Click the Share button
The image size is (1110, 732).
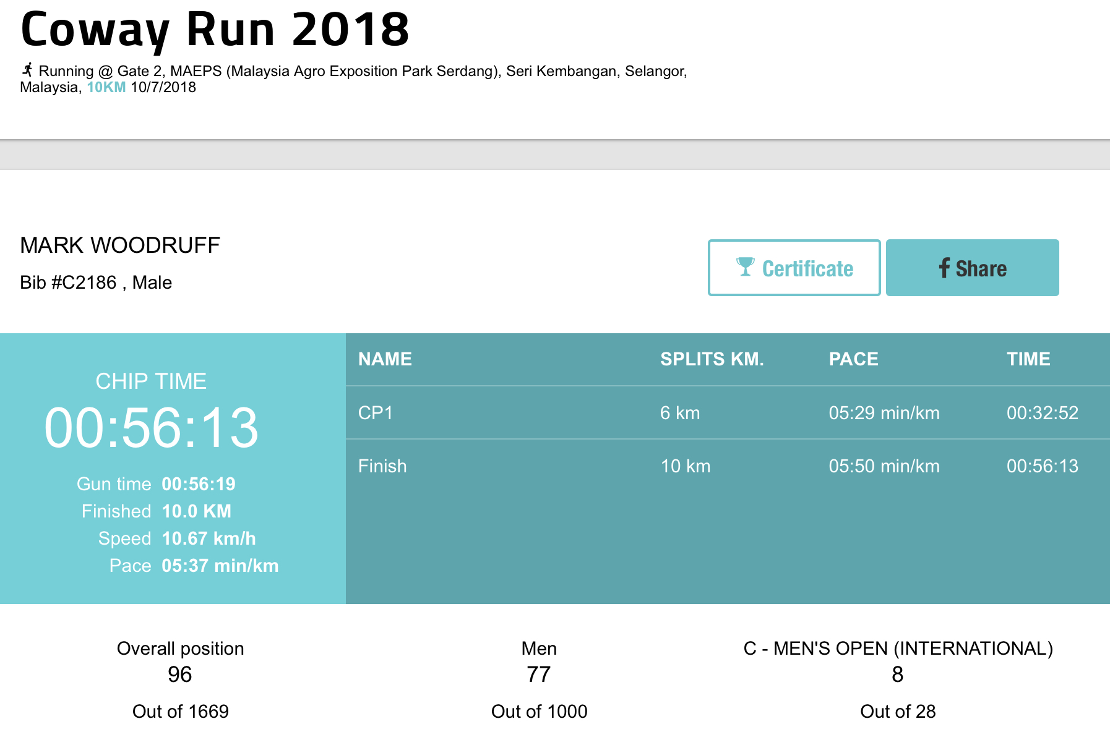973,268
